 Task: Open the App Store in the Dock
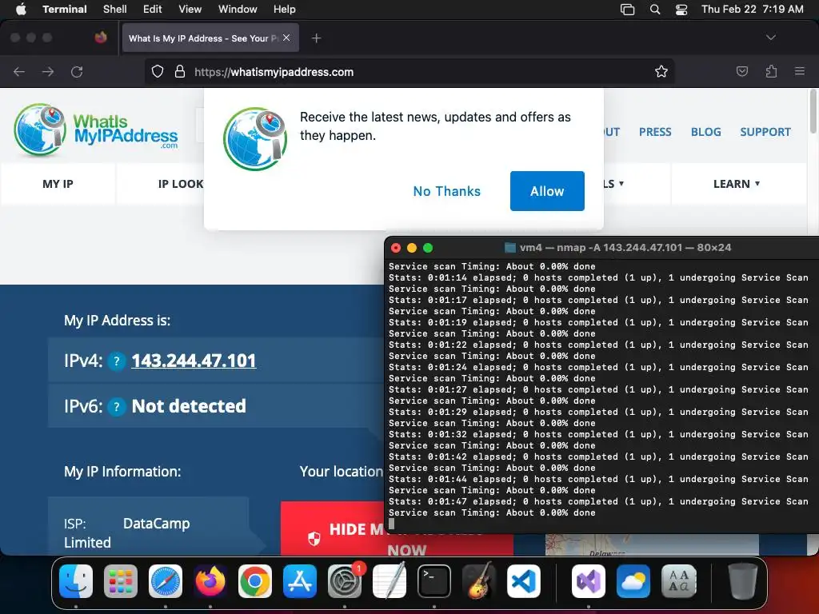300,581
